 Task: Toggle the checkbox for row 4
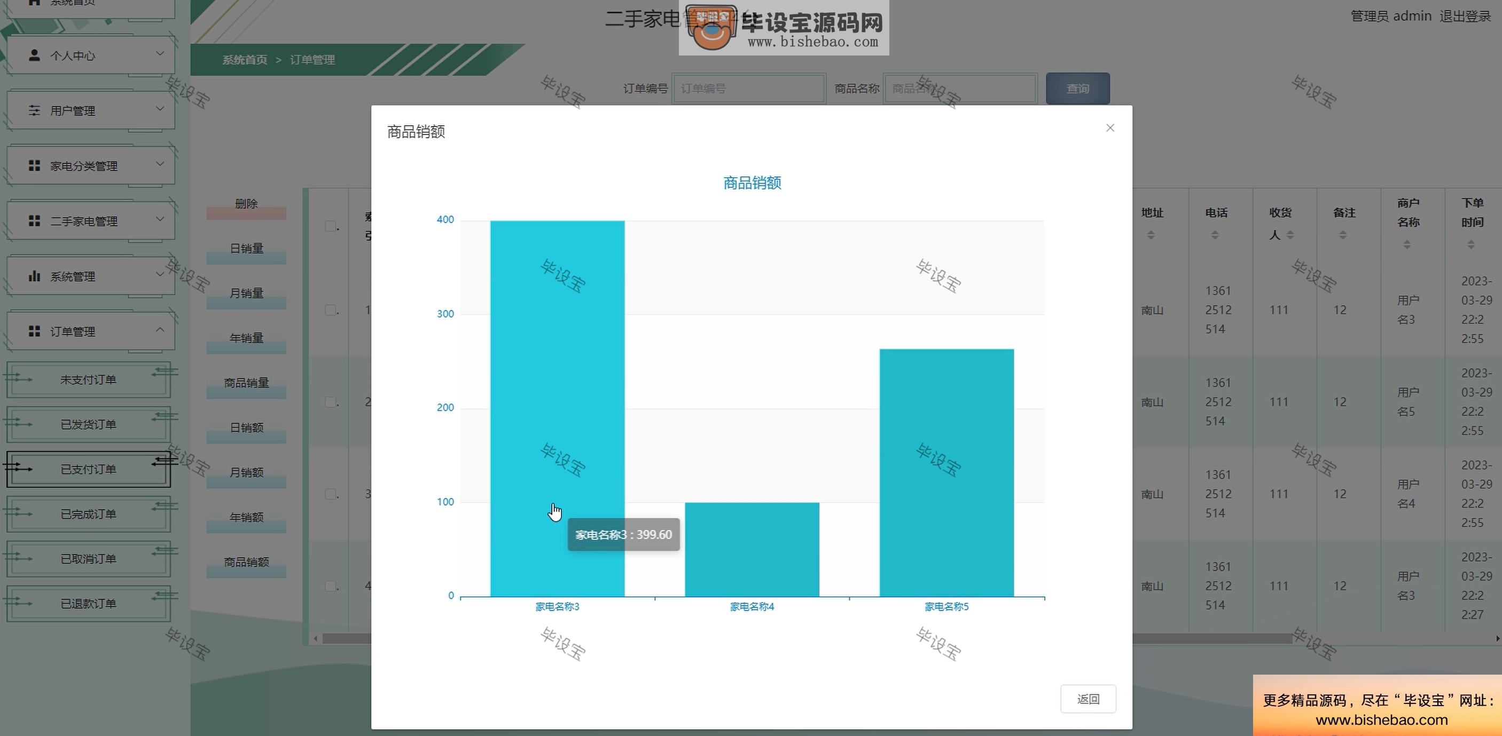point(331,586)
